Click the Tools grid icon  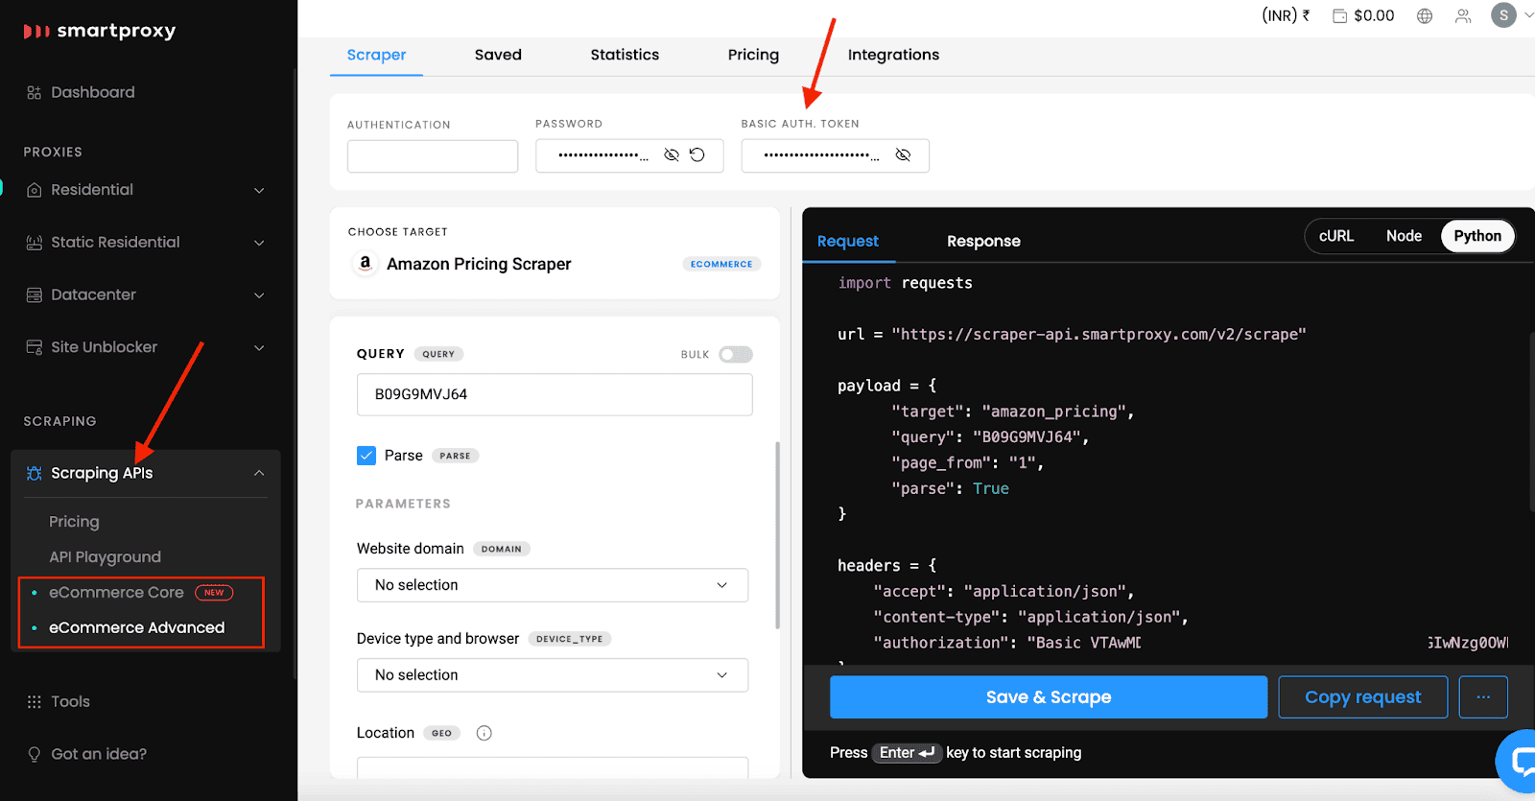(34, 701)
